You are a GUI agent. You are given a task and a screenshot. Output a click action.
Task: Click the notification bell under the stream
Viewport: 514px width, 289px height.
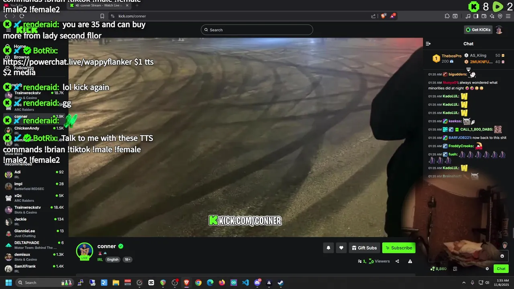pos(328,248)
